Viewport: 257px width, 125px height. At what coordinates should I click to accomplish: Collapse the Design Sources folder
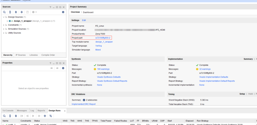[4, 17]
